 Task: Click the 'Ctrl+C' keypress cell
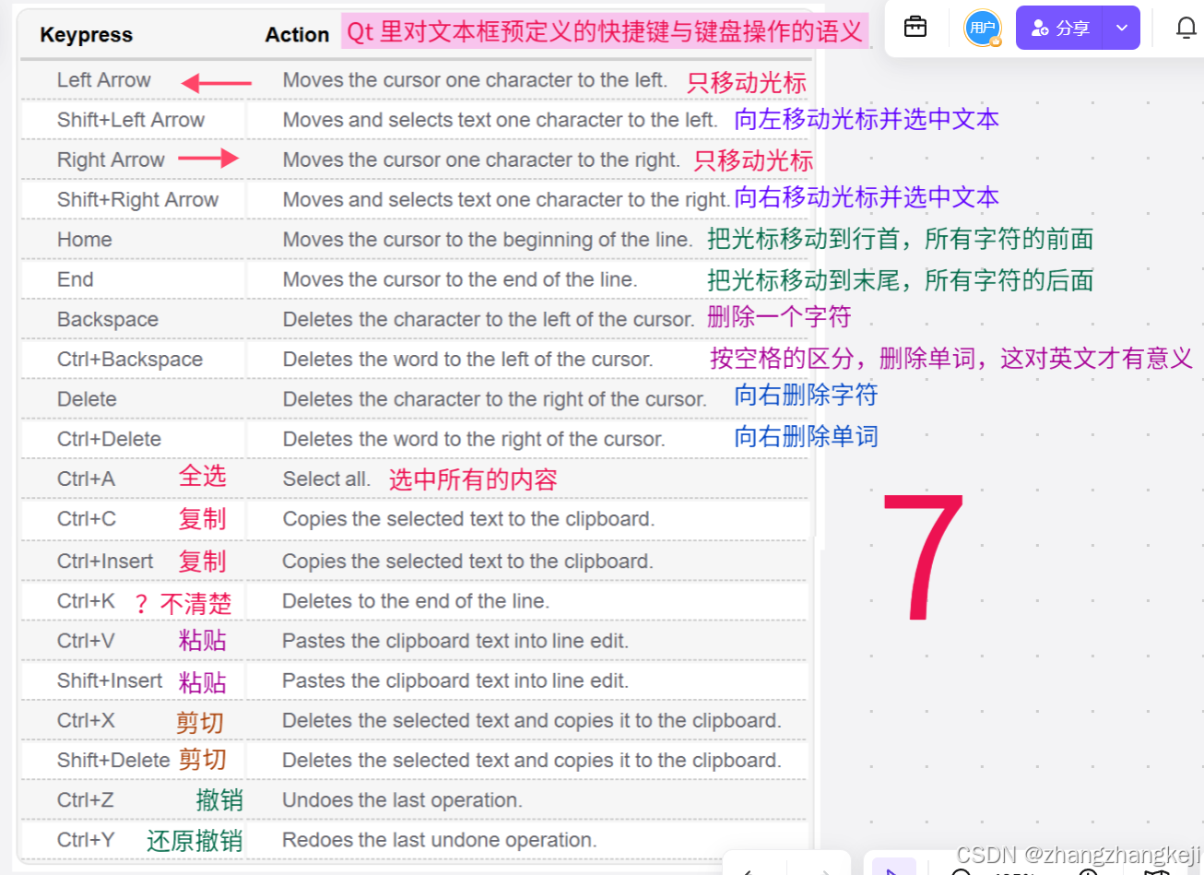click(87, 519)
